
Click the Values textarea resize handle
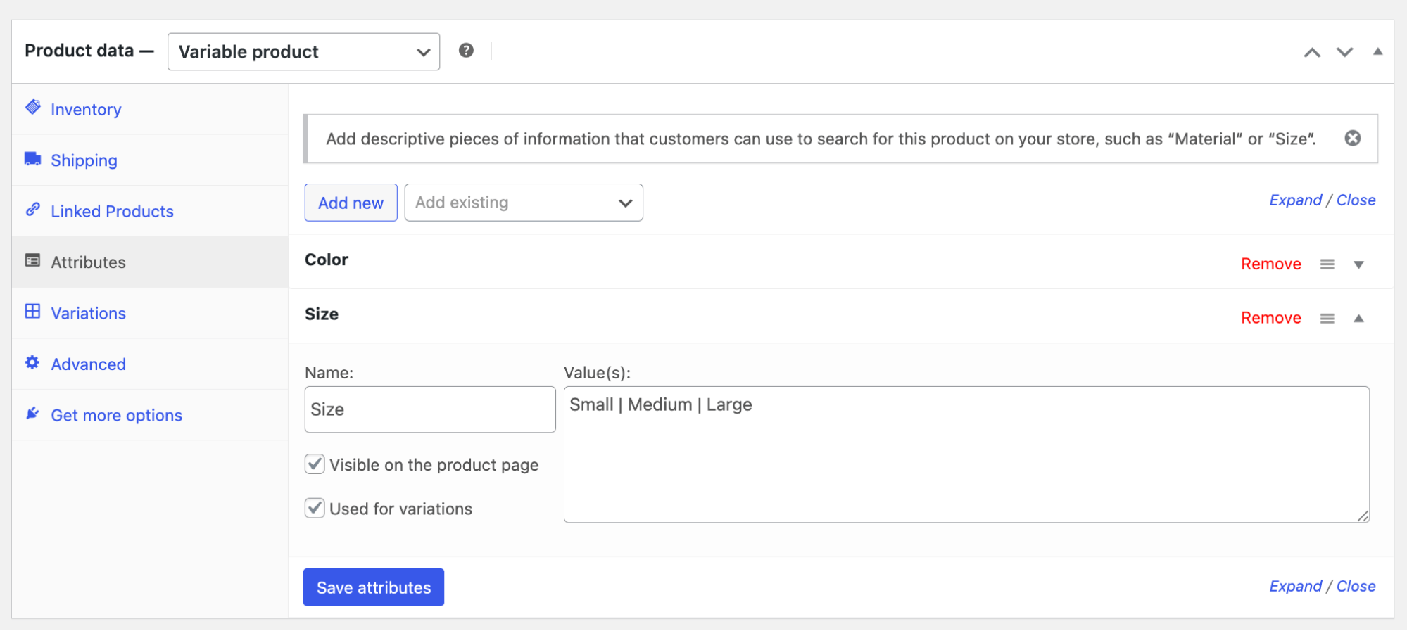(1363, 516)
